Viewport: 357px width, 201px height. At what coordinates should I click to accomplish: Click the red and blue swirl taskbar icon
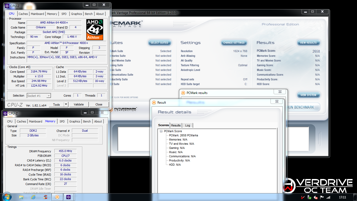(x=45, y=197)
